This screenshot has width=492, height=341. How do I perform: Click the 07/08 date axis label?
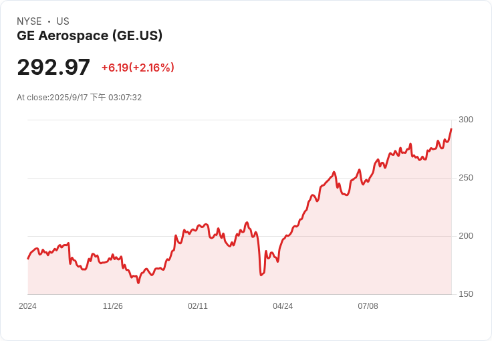(368, 306)
